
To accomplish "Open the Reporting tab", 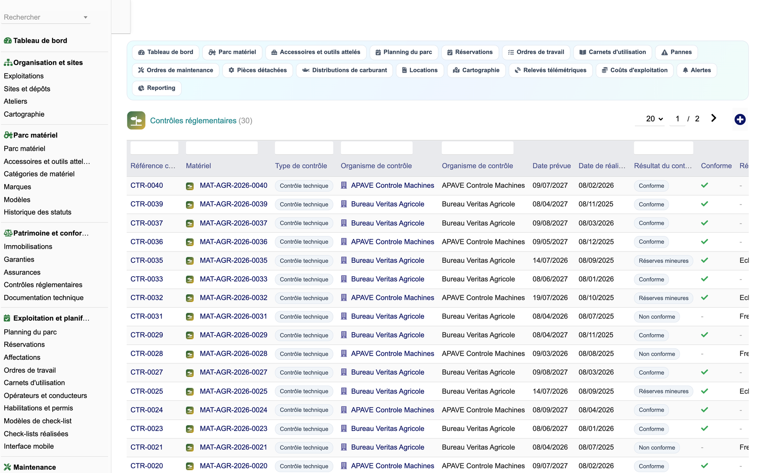I will click(156, 88).
